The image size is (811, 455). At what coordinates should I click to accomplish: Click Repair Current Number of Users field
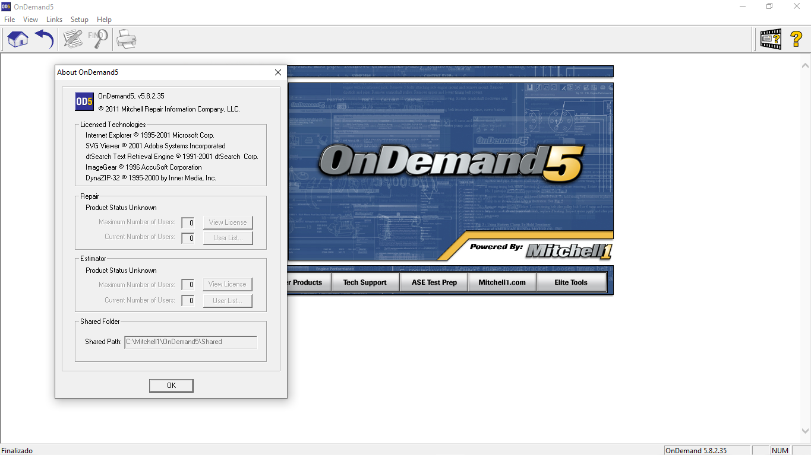pyautogui.click(x=188, y=238)
